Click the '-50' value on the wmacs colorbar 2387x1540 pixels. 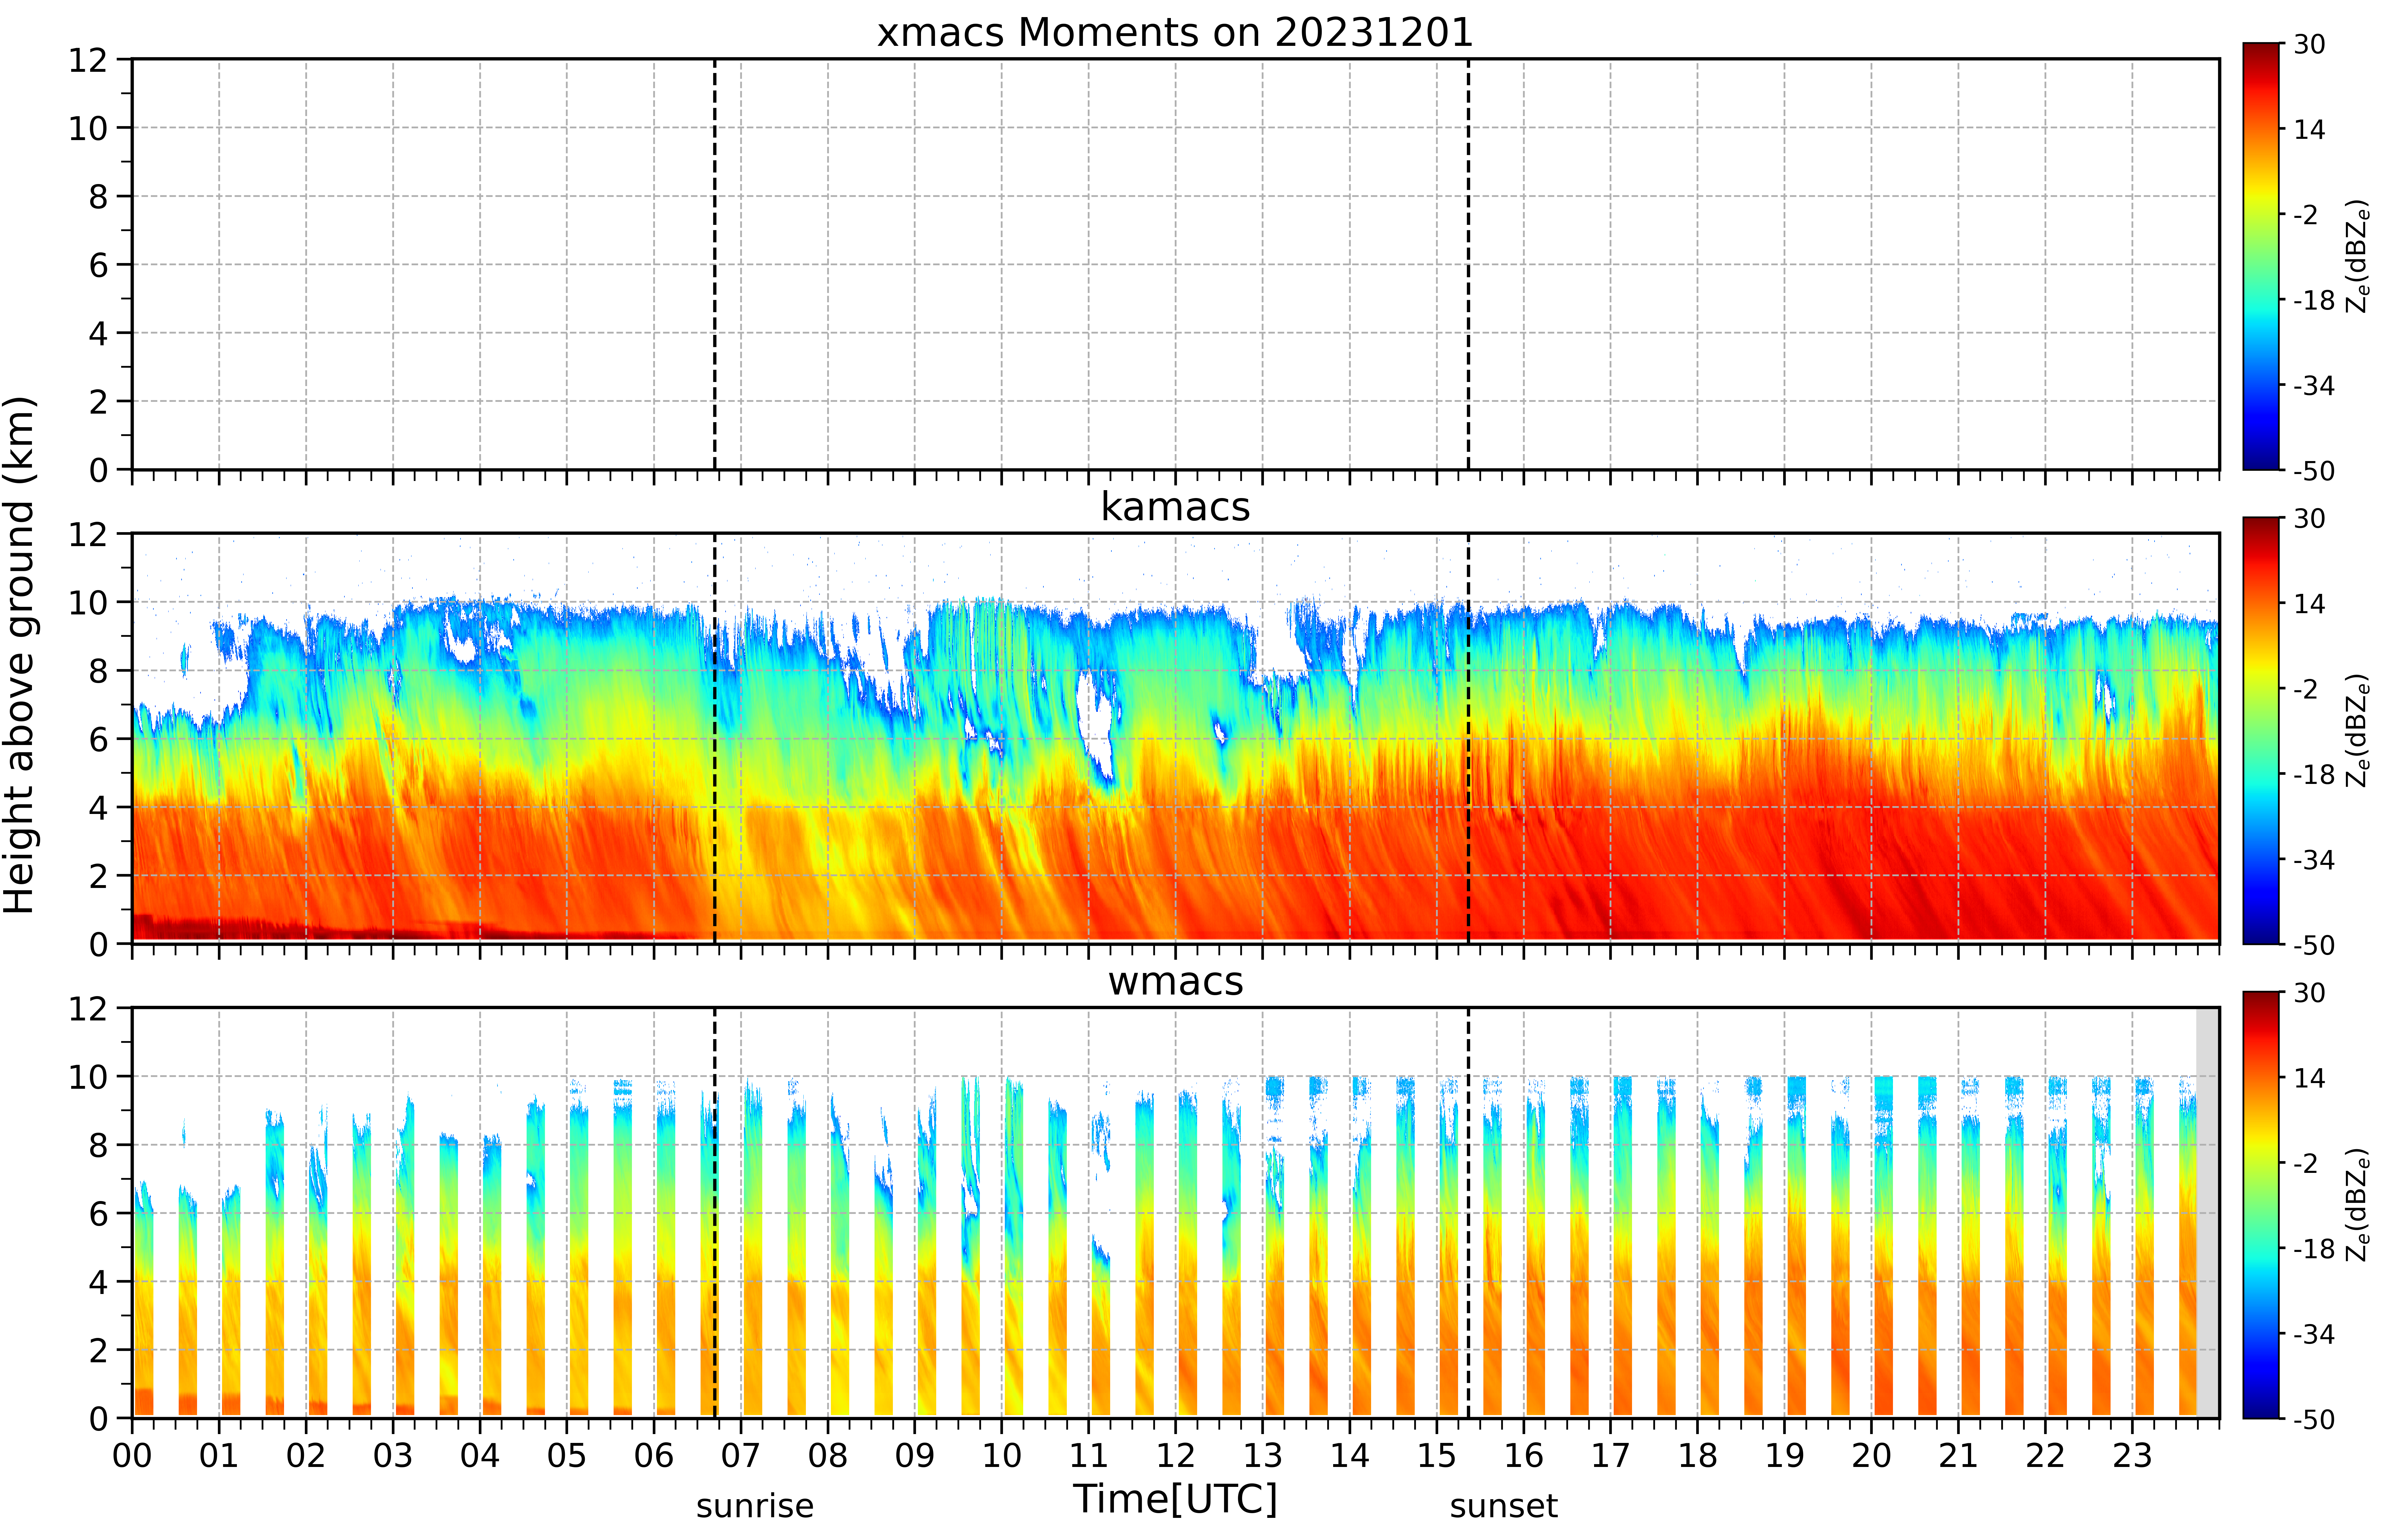coord(2314,1419)
